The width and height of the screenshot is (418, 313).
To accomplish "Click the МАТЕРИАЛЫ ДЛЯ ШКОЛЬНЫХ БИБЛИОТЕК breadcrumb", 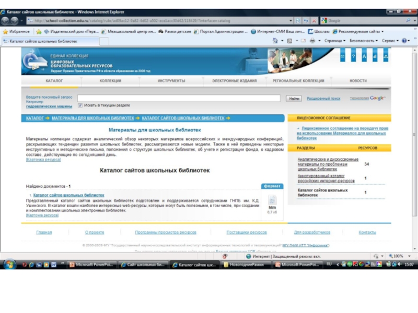I will (x=93, y=118).
